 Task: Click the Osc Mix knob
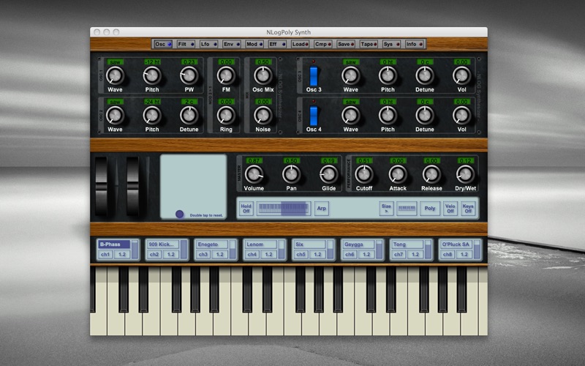(x=263, y=75)
